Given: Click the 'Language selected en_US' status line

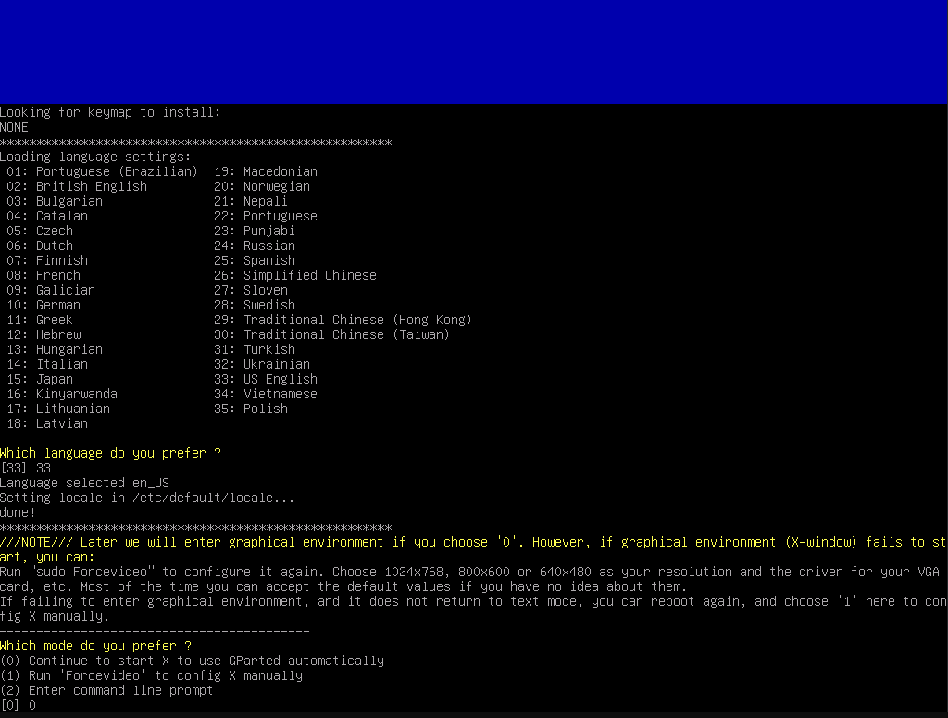Looking at the screenshot, I should (x=83, y=483).
